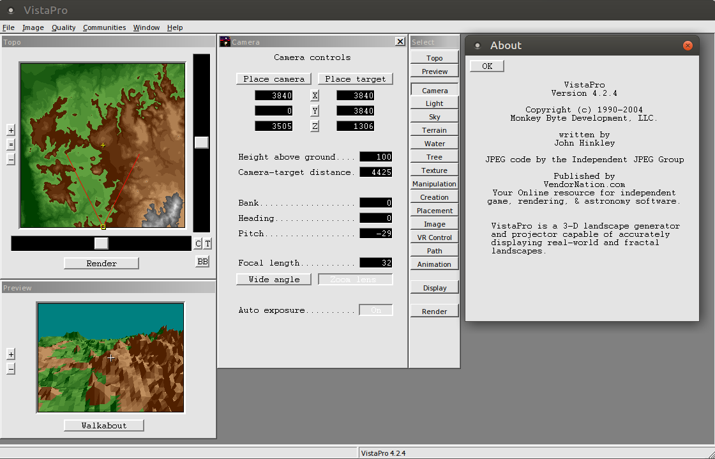The width and height of the screenshot is (715, 459).
Task: Zoom out Topo map with minus button
Action: tap(11, 159)
